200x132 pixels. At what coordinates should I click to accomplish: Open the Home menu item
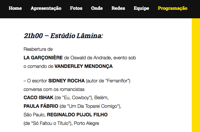pos(15,8)
